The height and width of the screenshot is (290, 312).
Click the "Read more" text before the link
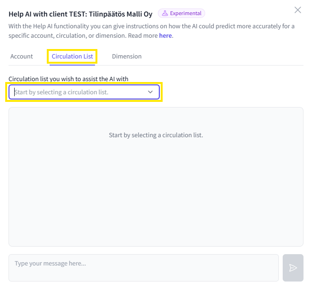click(x=142, y=35)
